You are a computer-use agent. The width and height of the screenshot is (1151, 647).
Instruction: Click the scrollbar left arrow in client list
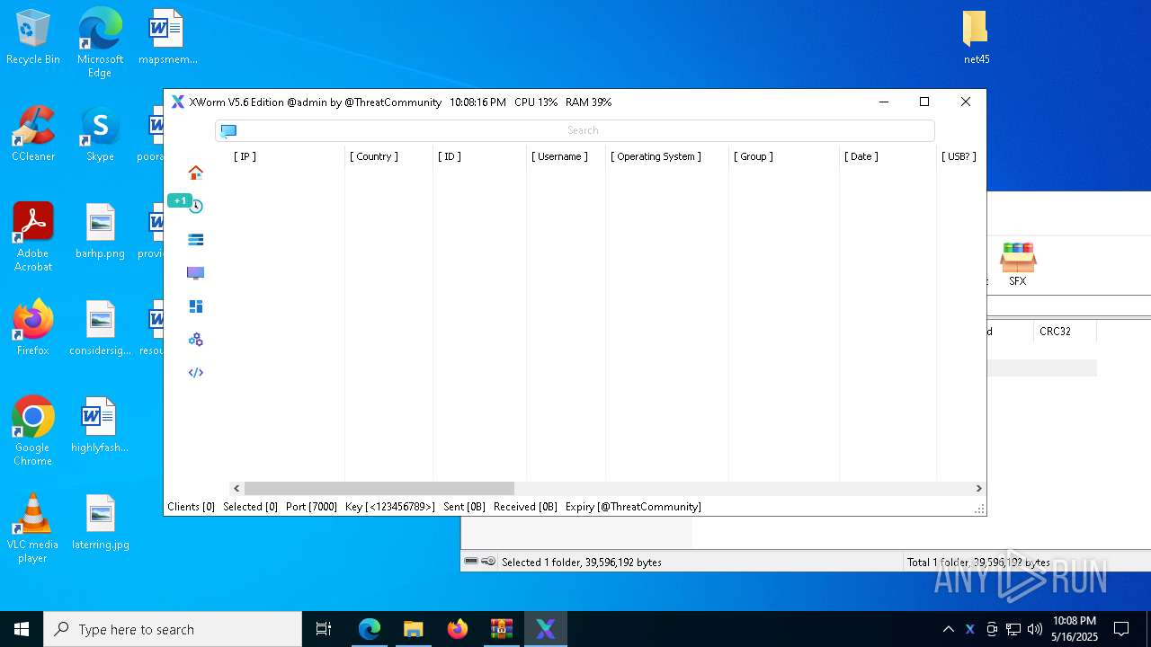pyautogui.click(x=236, y=489)
